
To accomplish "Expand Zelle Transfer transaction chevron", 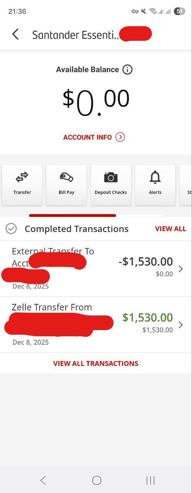I will click(x=181, y=325).
